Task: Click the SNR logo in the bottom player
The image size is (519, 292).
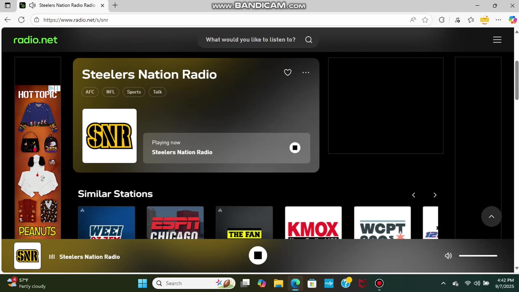Action: pyautogui.click(x=28, y=256)
